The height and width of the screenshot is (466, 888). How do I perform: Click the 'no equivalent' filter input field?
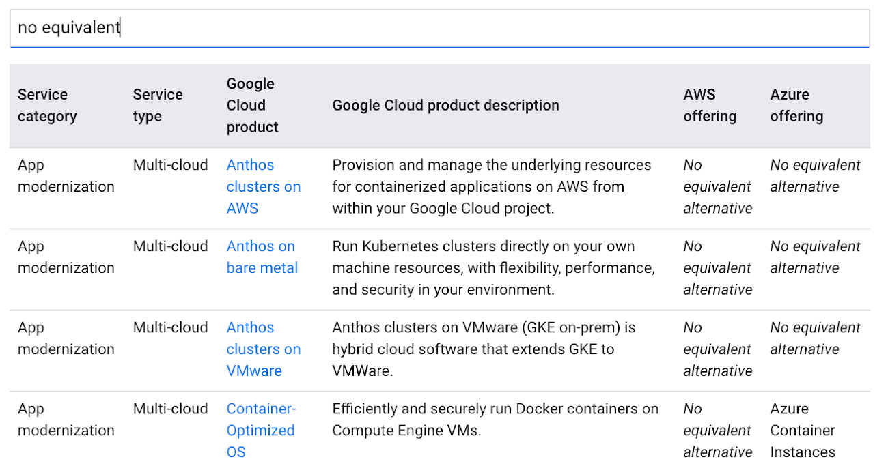point(439,28)
